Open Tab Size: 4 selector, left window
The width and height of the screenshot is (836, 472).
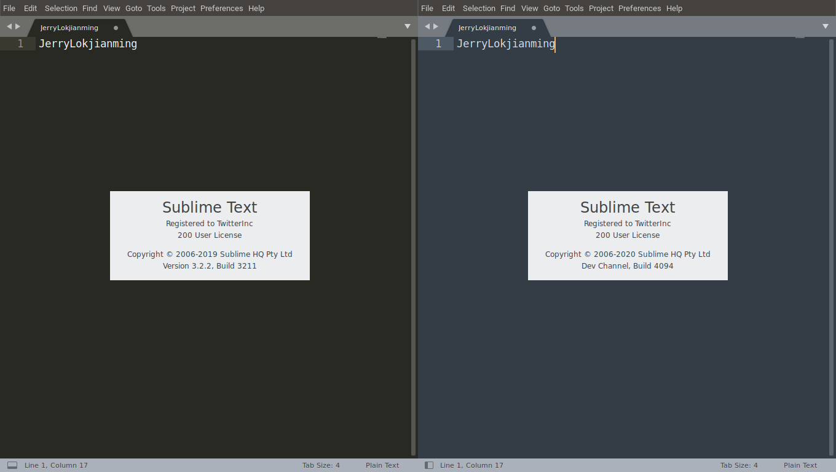321,465
